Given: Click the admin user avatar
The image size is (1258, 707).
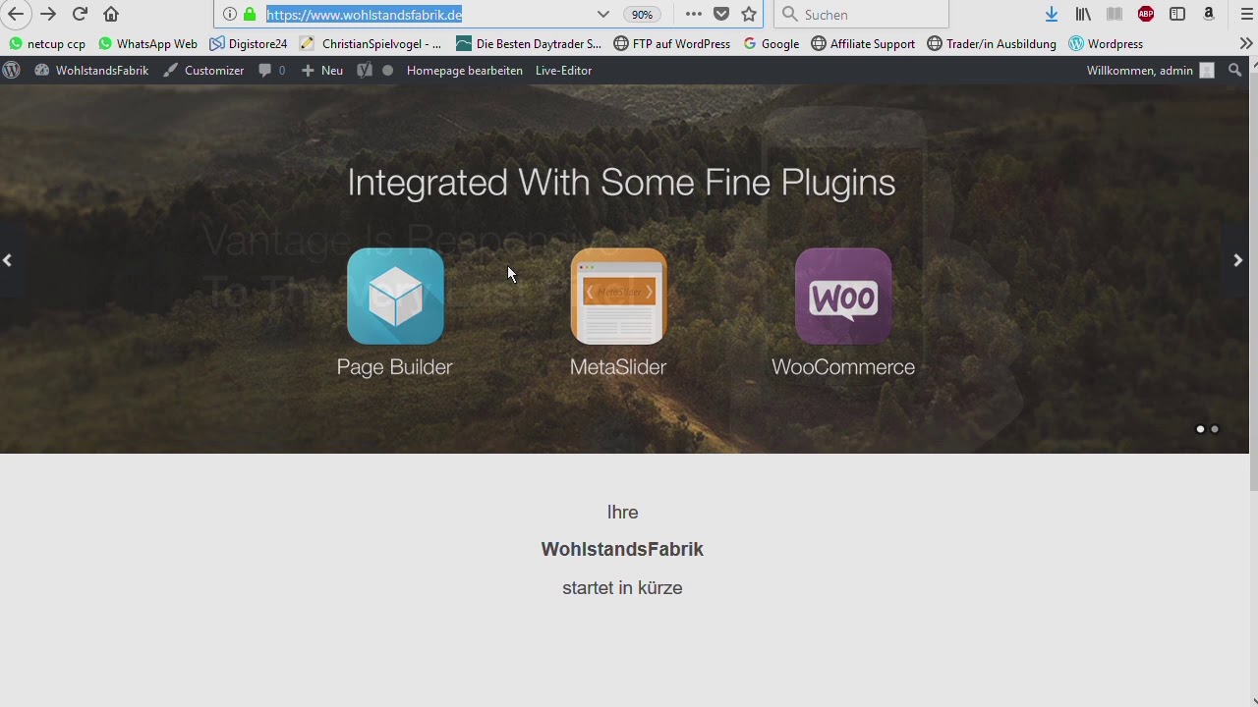Looking at the screenshot, I should point(1207,71).
